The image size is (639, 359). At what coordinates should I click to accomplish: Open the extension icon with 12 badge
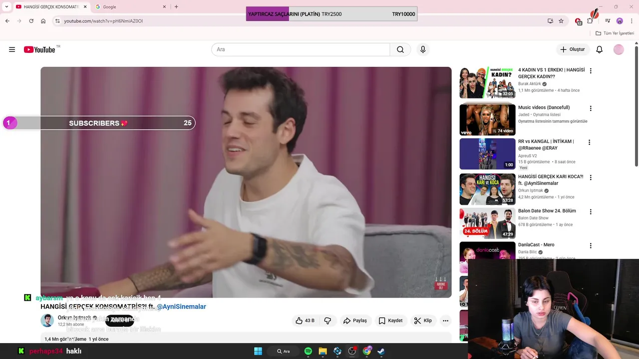578,21
